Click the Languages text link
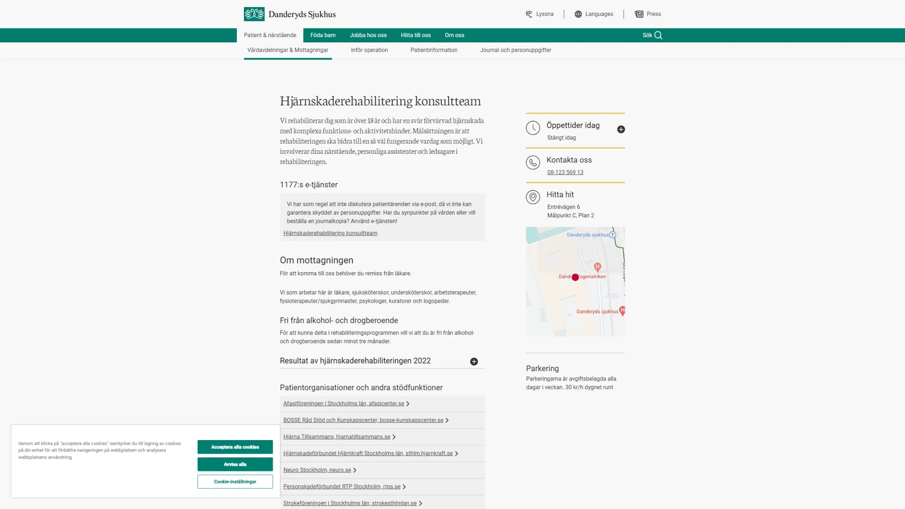Viewport: 905px width, 509px height. (x=599, y=14)
